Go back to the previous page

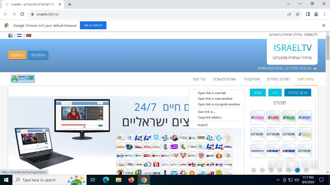tap(6, 14)
